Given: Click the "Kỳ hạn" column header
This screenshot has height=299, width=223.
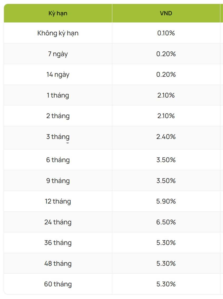Looking at the screenshot, I should point(58,13).
